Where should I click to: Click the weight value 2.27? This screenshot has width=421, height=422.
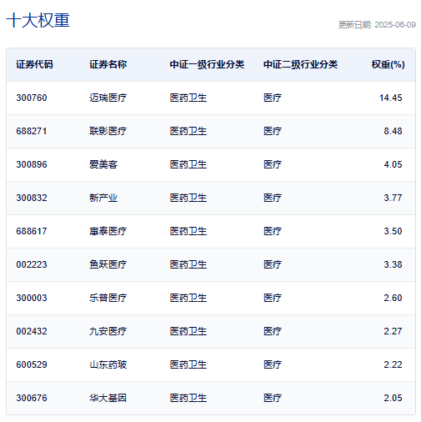(x=393, y=331)
